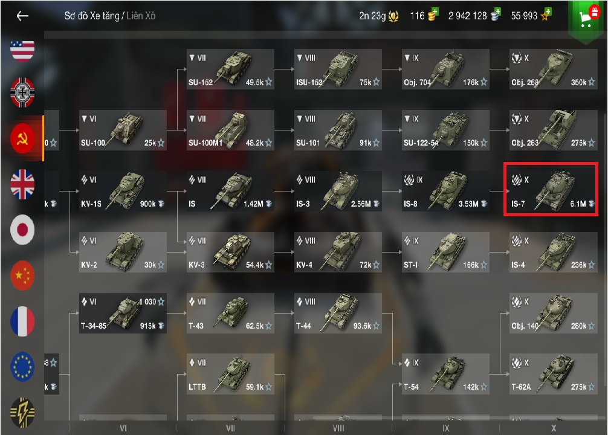The width and height of the screenshot is (608, 435).
Task: Buy credits with the silver plus icon
Action: point(496,14)
